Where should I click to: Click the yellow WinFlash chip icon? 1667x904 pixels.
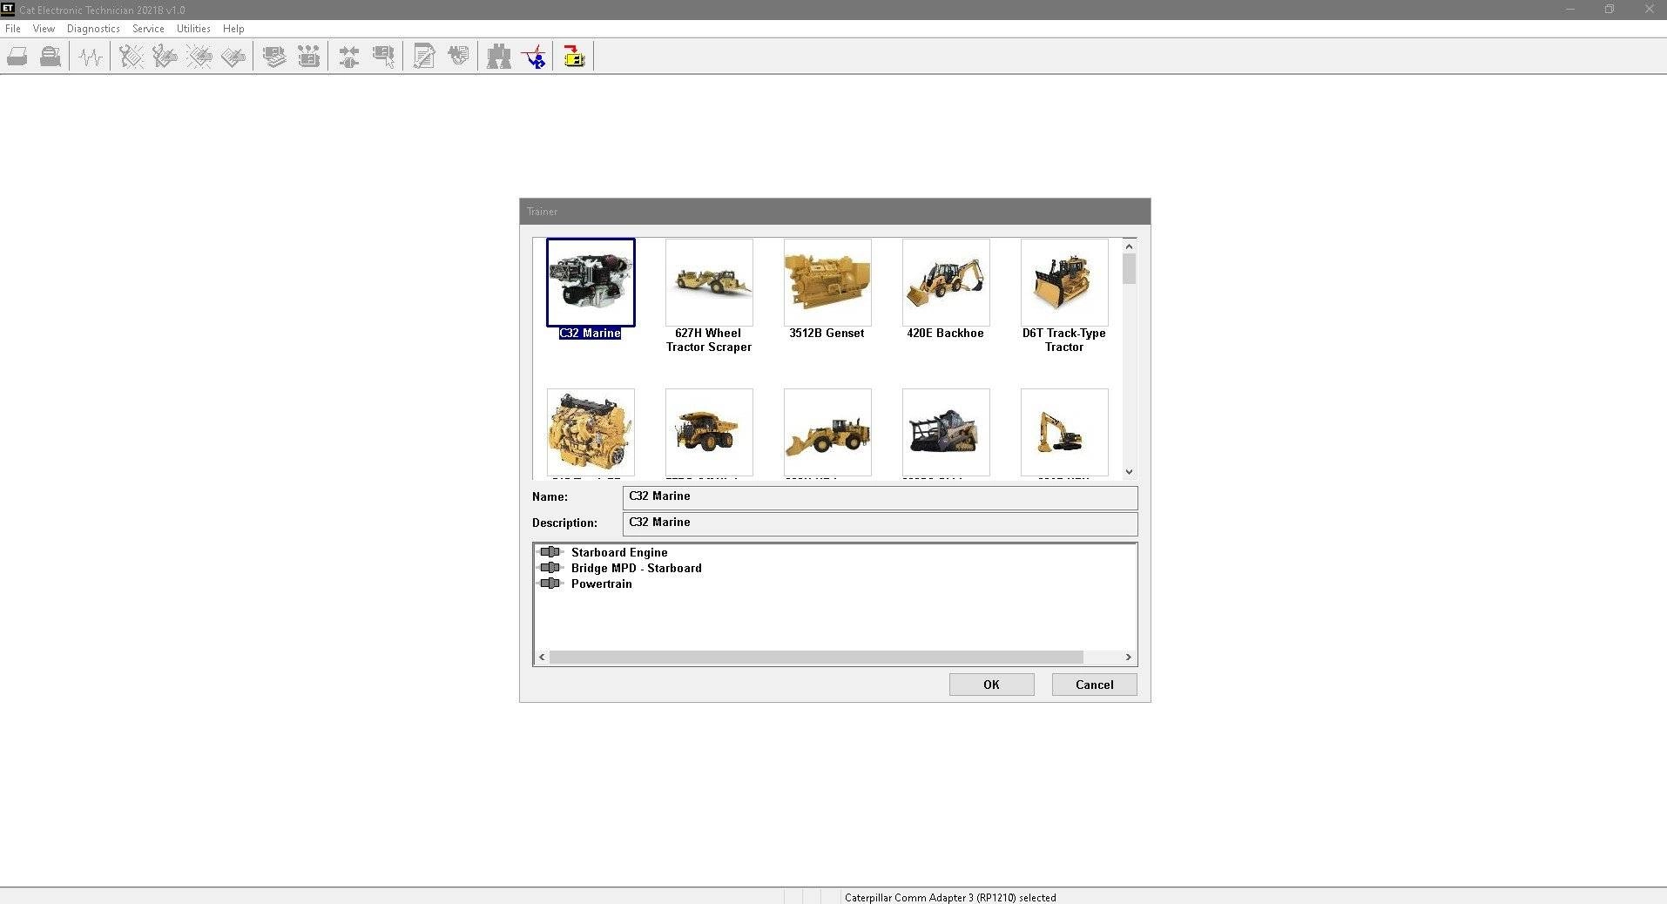(x=574, y=57)
